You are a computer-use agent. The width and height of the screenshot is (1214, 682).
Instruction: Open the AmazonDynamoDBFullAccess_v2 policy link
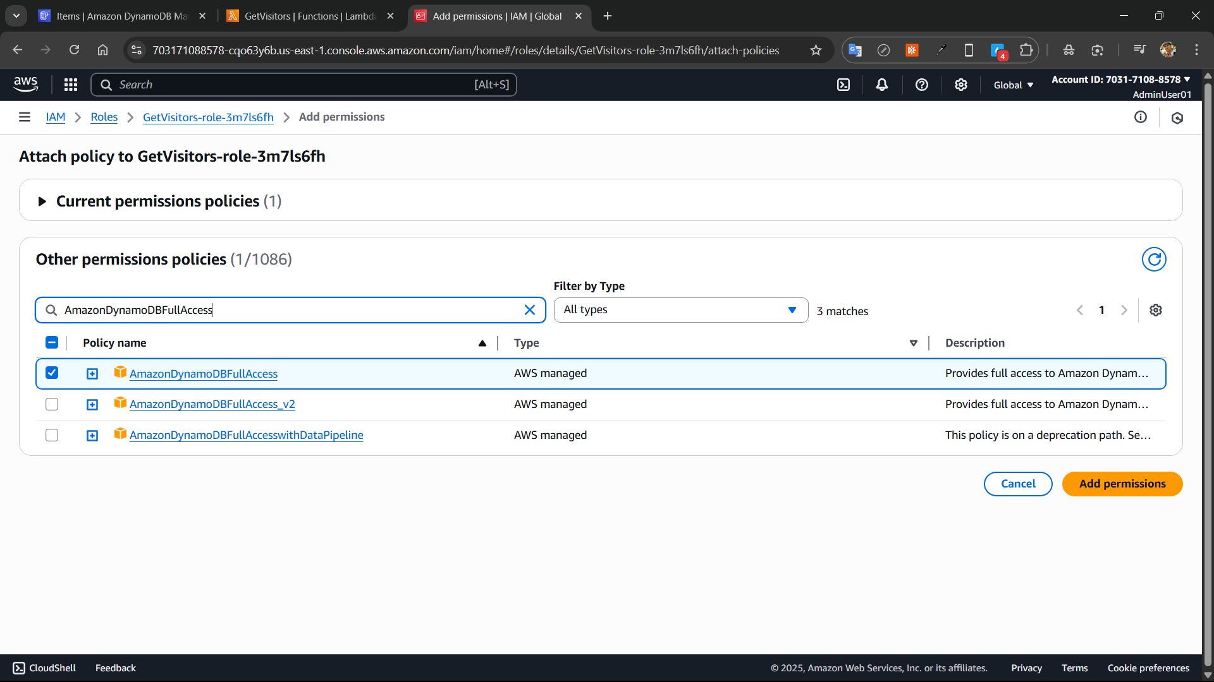click(212, 404)
